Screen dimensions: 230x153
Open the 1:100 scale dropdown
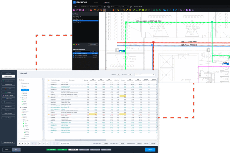[x=125, y=7]
